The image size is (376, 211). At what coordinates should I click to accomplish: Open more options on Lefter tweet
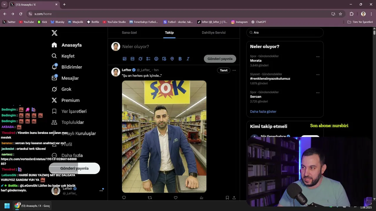234,70
